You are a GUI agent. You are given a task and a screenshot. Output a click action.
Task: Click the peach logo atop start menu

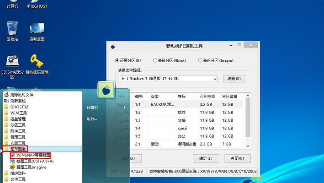coord(106,90)
